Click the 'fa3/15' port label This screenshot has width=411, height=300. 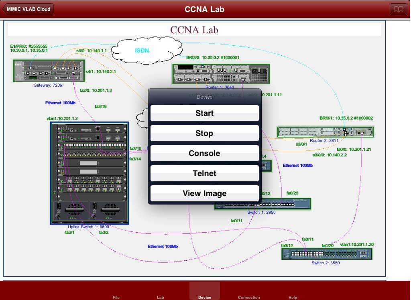[x=135, y=148]
